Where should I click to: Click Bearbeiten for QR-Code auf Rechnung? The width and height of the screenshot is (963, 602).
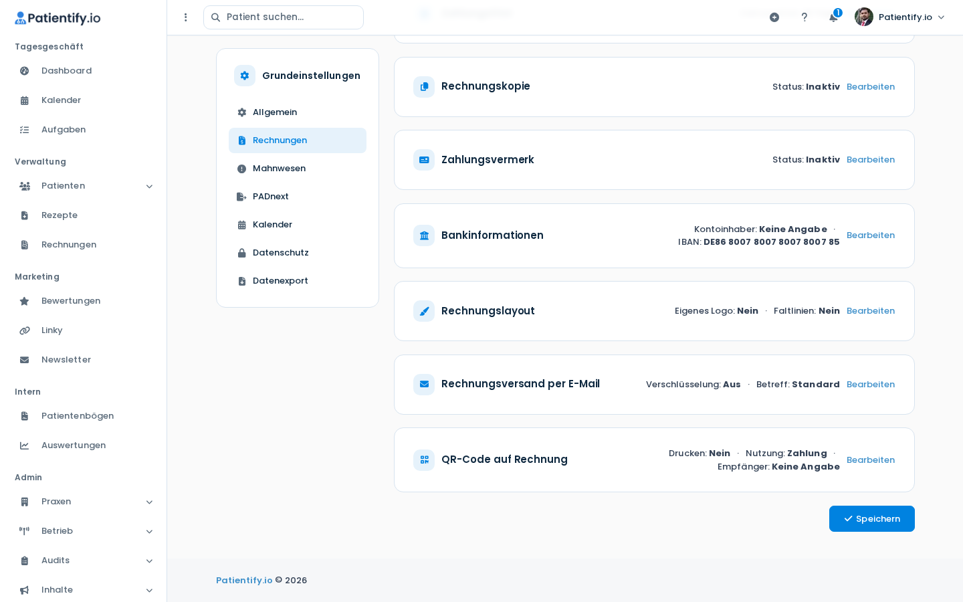pos(871,460)
